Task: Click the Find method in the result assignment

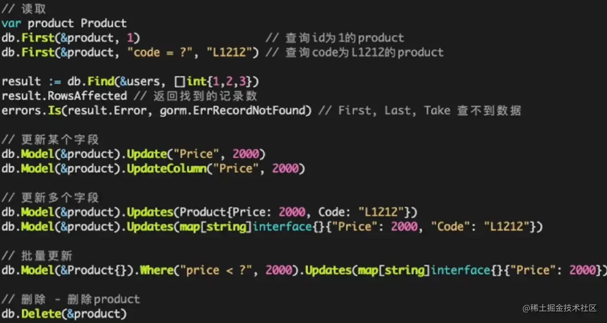Action: pos(101,81)
